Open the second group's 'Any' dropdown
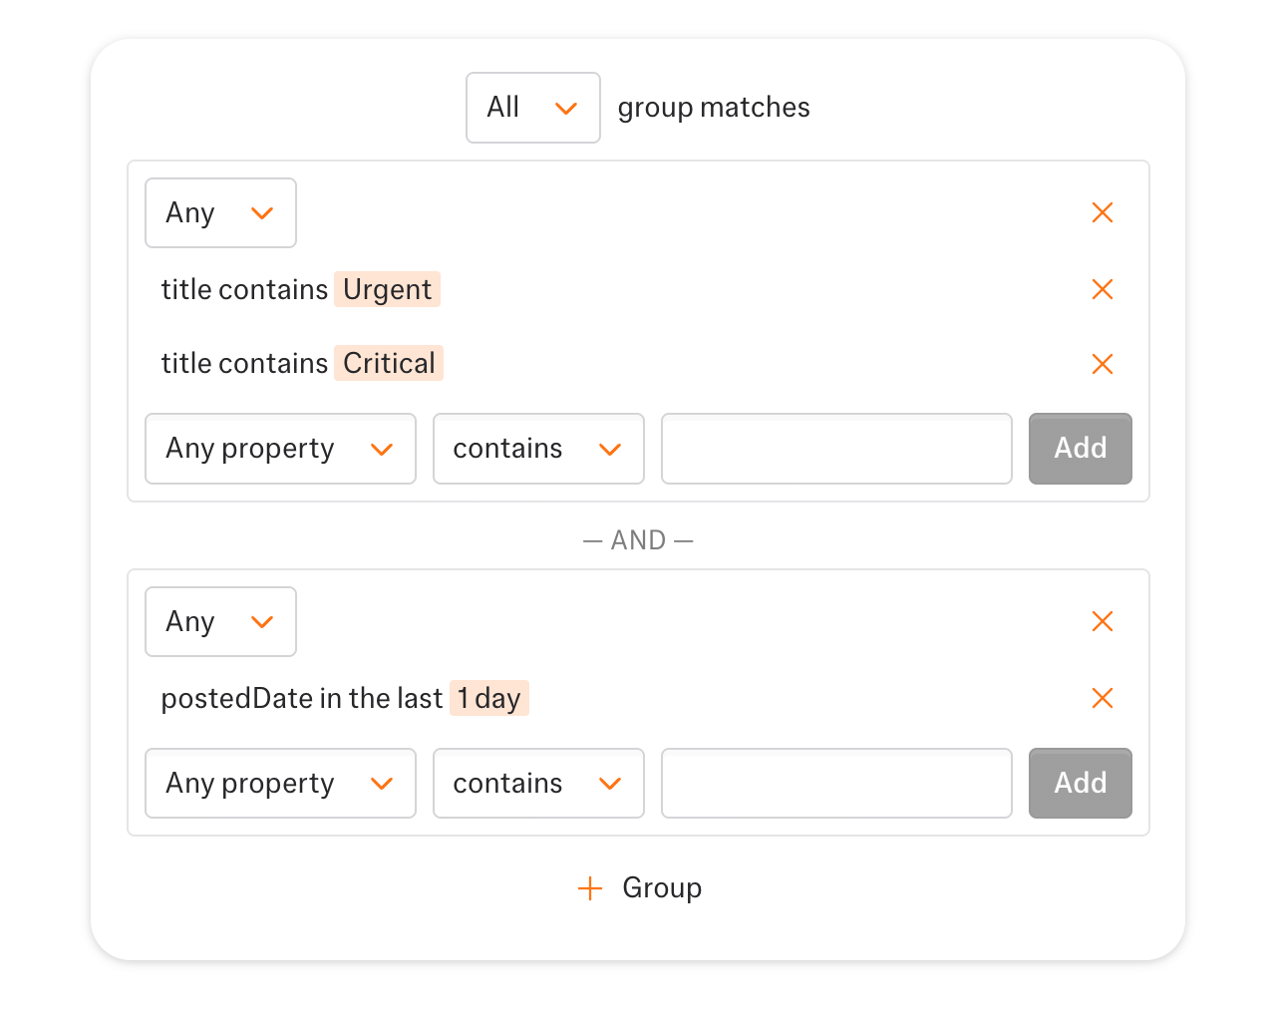Viewport: 1276px width, 1018px height. point(220,622)
